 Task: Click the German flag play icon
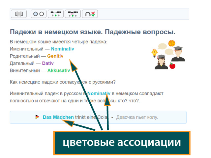coord(37,117)
